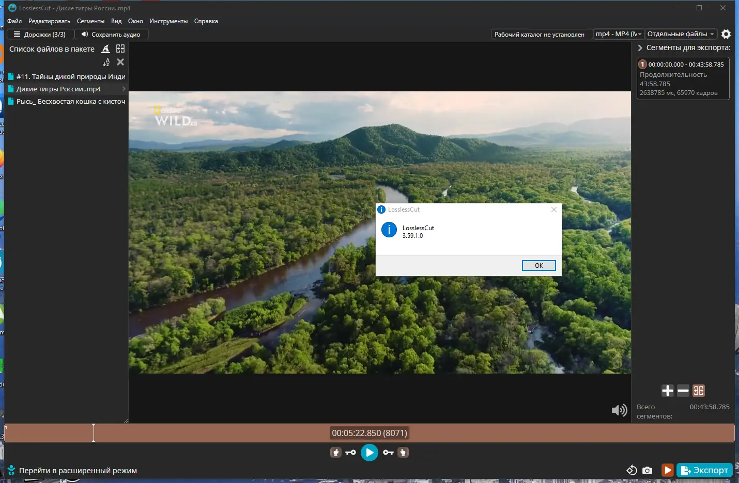Viewport: 739px width, 483px height.
Task: Open the merge files icon above the batch list
Action: pyautogui.click(x=121, y=49)
